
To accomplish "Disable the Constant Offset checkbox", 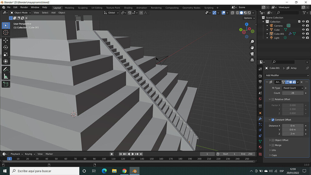I will tap(272, 119).
